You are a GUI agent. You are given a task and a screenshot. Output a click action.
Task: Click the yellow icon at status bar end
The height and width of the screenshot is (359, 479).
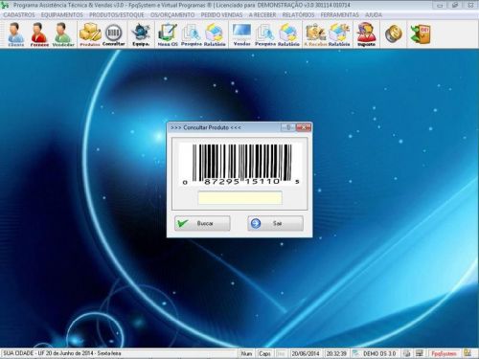(468, 353)
